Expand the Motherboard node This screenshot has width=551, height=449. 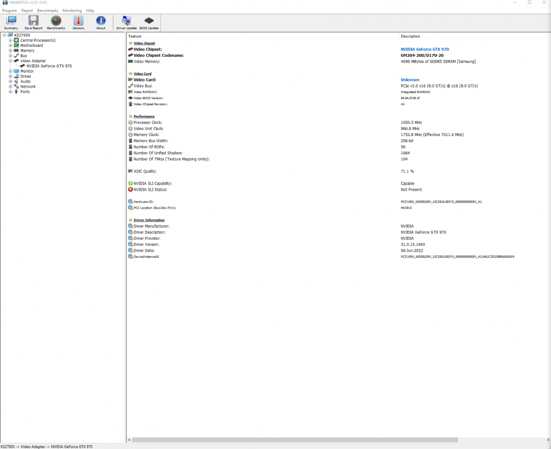pyautogui.click(x=10, y=45)
